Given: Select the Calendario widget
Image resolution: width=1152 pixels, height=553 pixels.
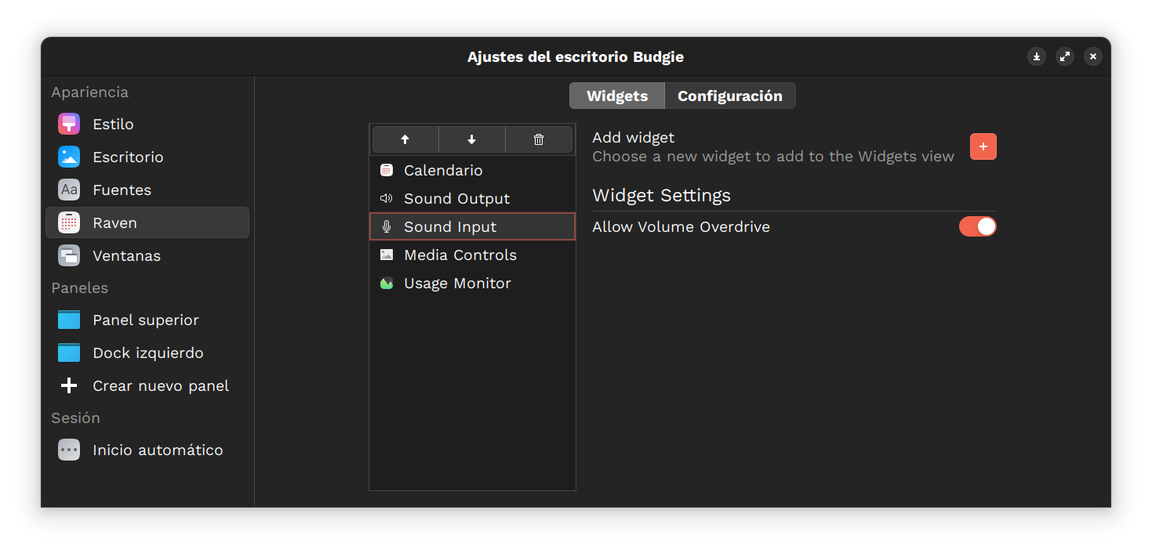Looking at the screenshot, I should 443,170.
